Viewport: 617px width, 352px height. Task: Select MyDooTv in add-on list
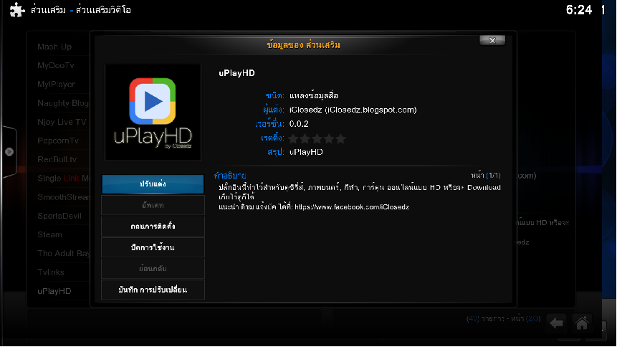coord(56,65)
